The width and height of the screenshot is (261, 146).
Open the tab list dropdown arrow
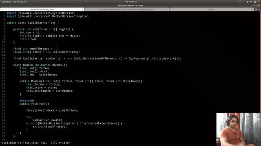259,9
